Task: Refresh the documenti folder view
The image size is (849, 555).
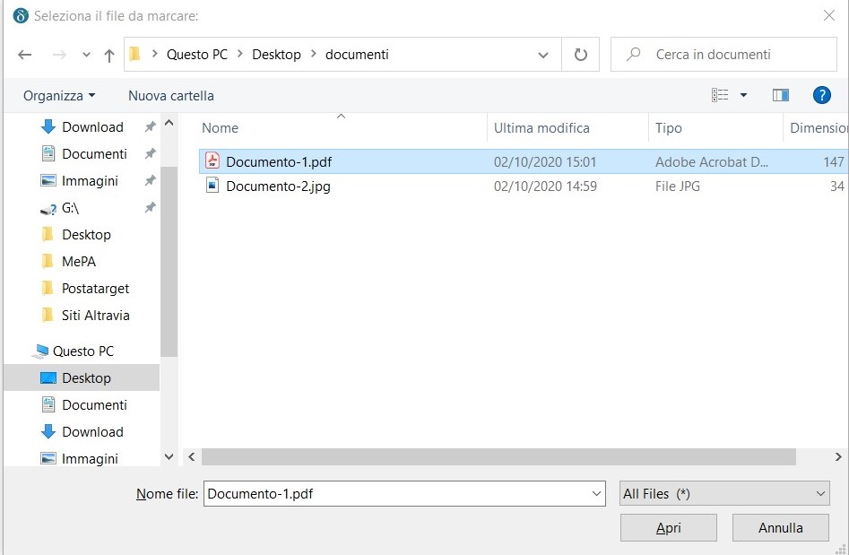Action: pyautogui.click(x=581, y=55)
